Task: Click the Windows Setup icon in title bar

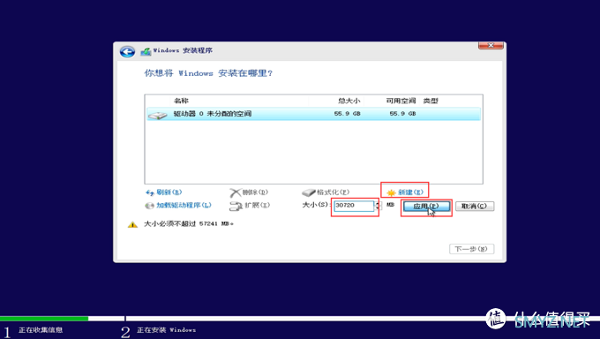Action: coord(146,51)
